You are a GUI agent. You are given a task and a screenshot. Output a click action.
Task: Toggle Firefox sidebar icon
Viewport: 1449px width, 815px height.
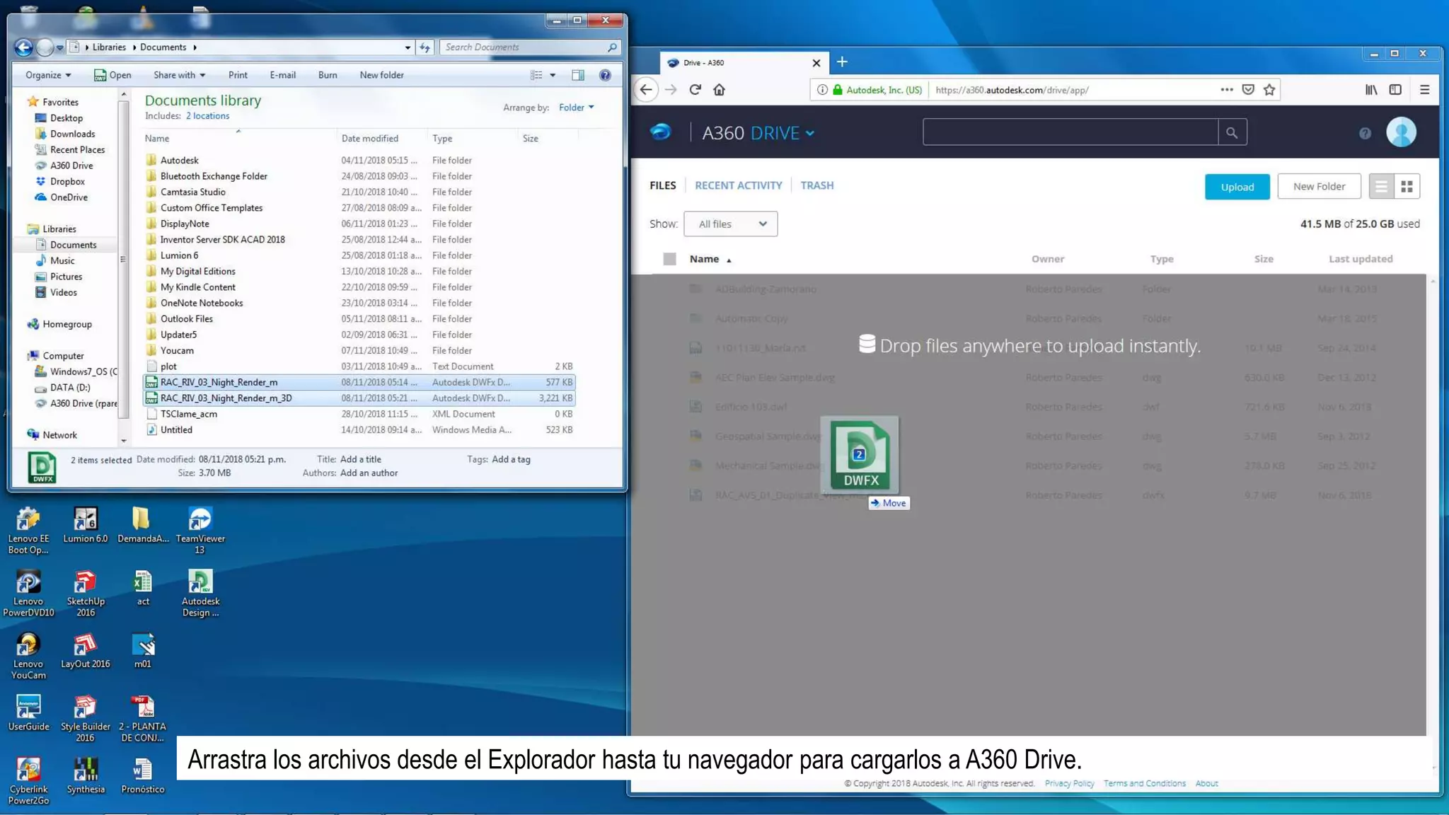point(1395,90)
